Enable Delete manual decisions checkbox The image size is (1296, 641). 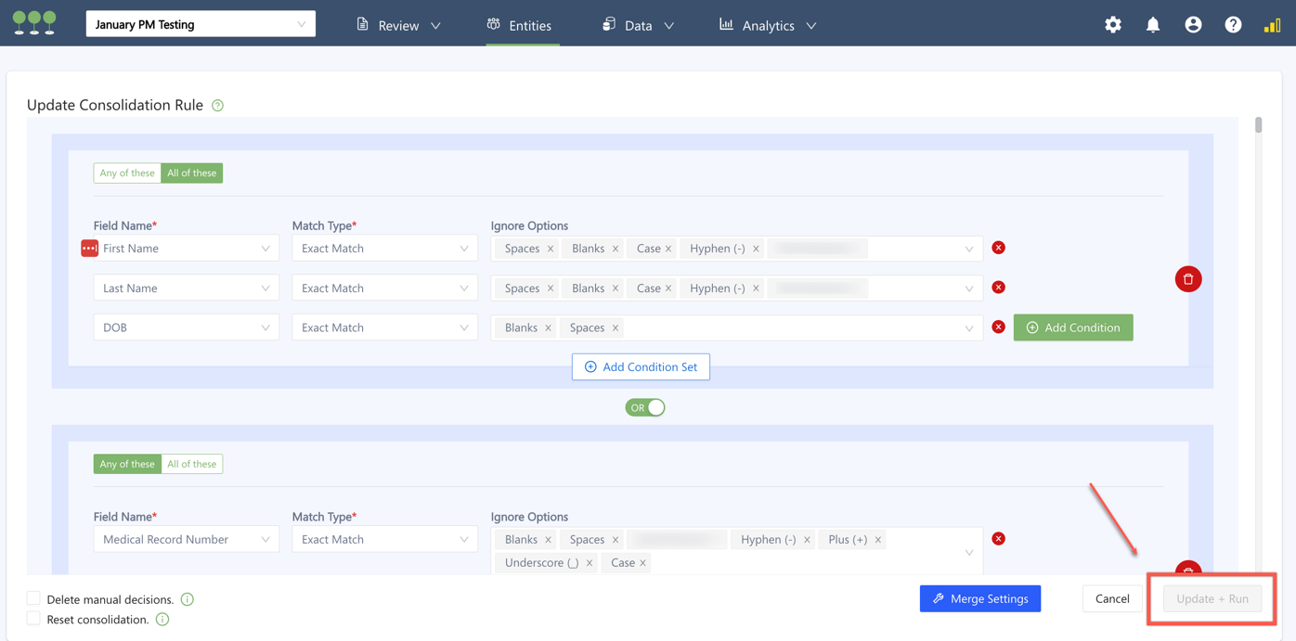[x=33, y=598]
